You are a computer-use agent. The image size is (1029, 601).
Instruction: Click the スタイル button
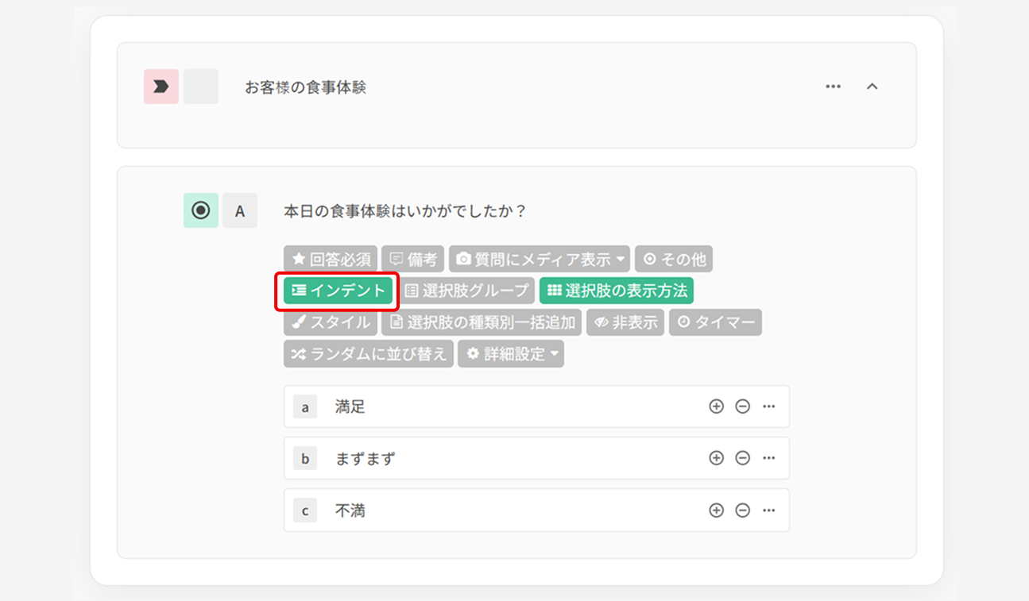pyautogui.click(x=331, y=322)
